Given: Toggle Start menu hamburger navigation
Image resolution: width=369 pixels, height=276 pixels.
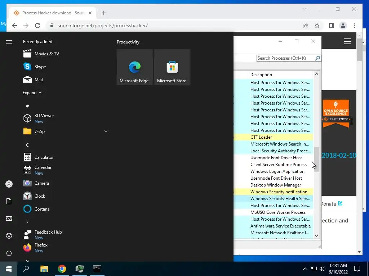Looking at the screenshot, I should [9, 42].
